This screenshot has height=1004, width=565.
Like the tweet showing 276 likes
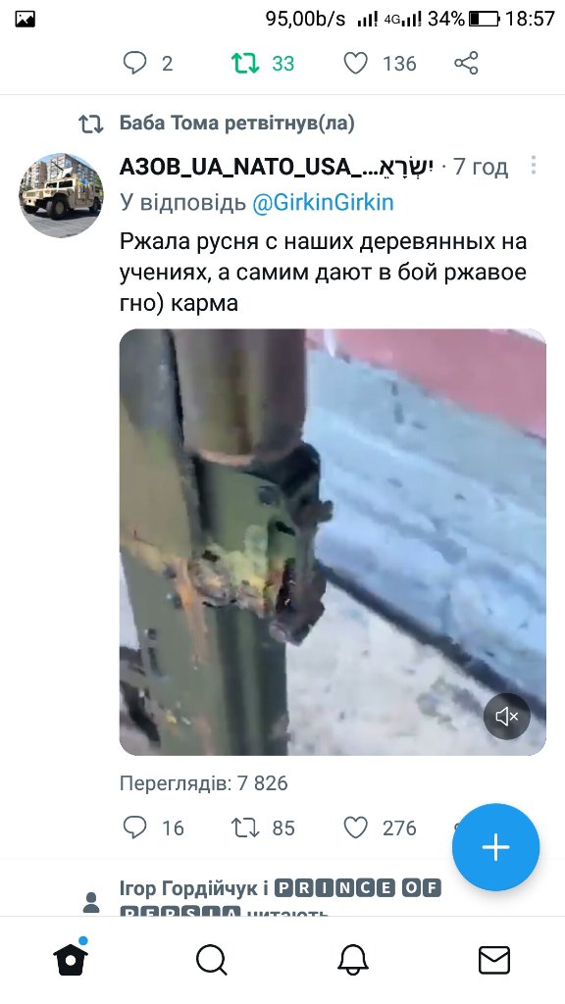coord(355,828)
